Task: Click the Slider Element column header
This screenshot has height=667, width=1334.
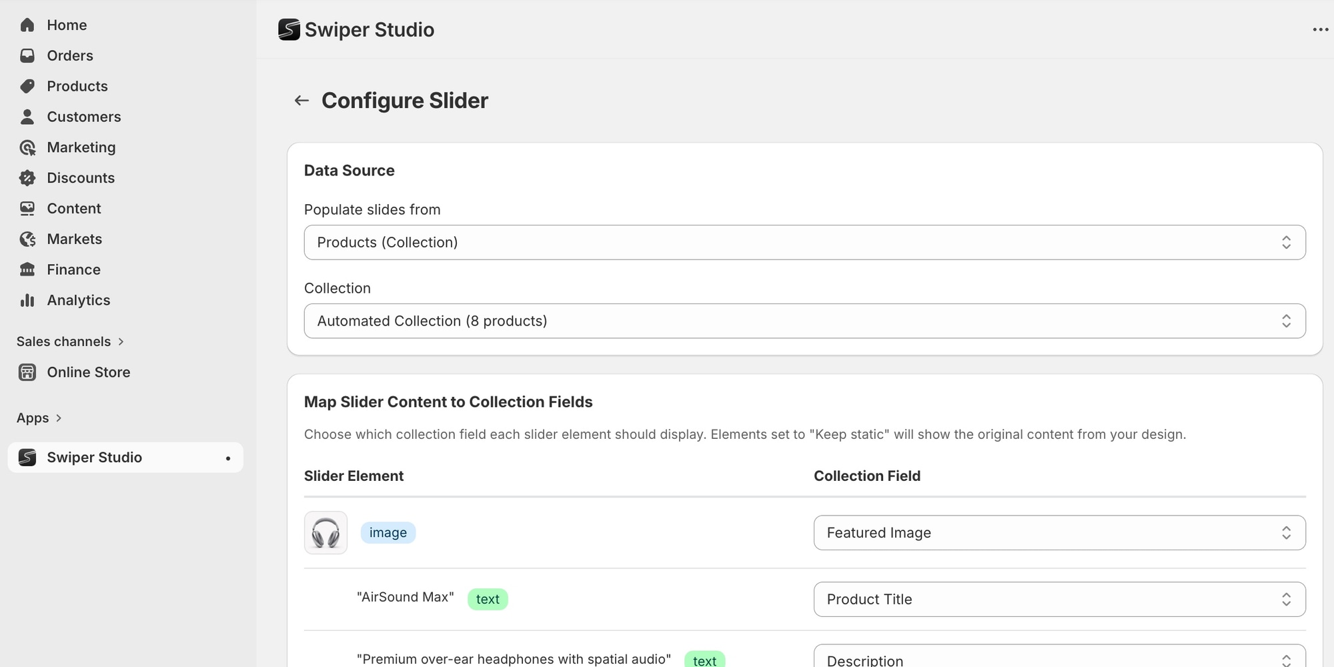Action: pyautogui.click(x=354, y=476)
